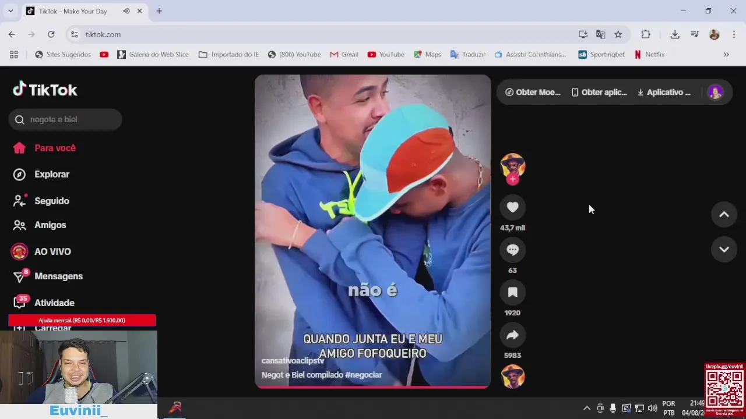Go to next video with down chevron

coord(724,249)
